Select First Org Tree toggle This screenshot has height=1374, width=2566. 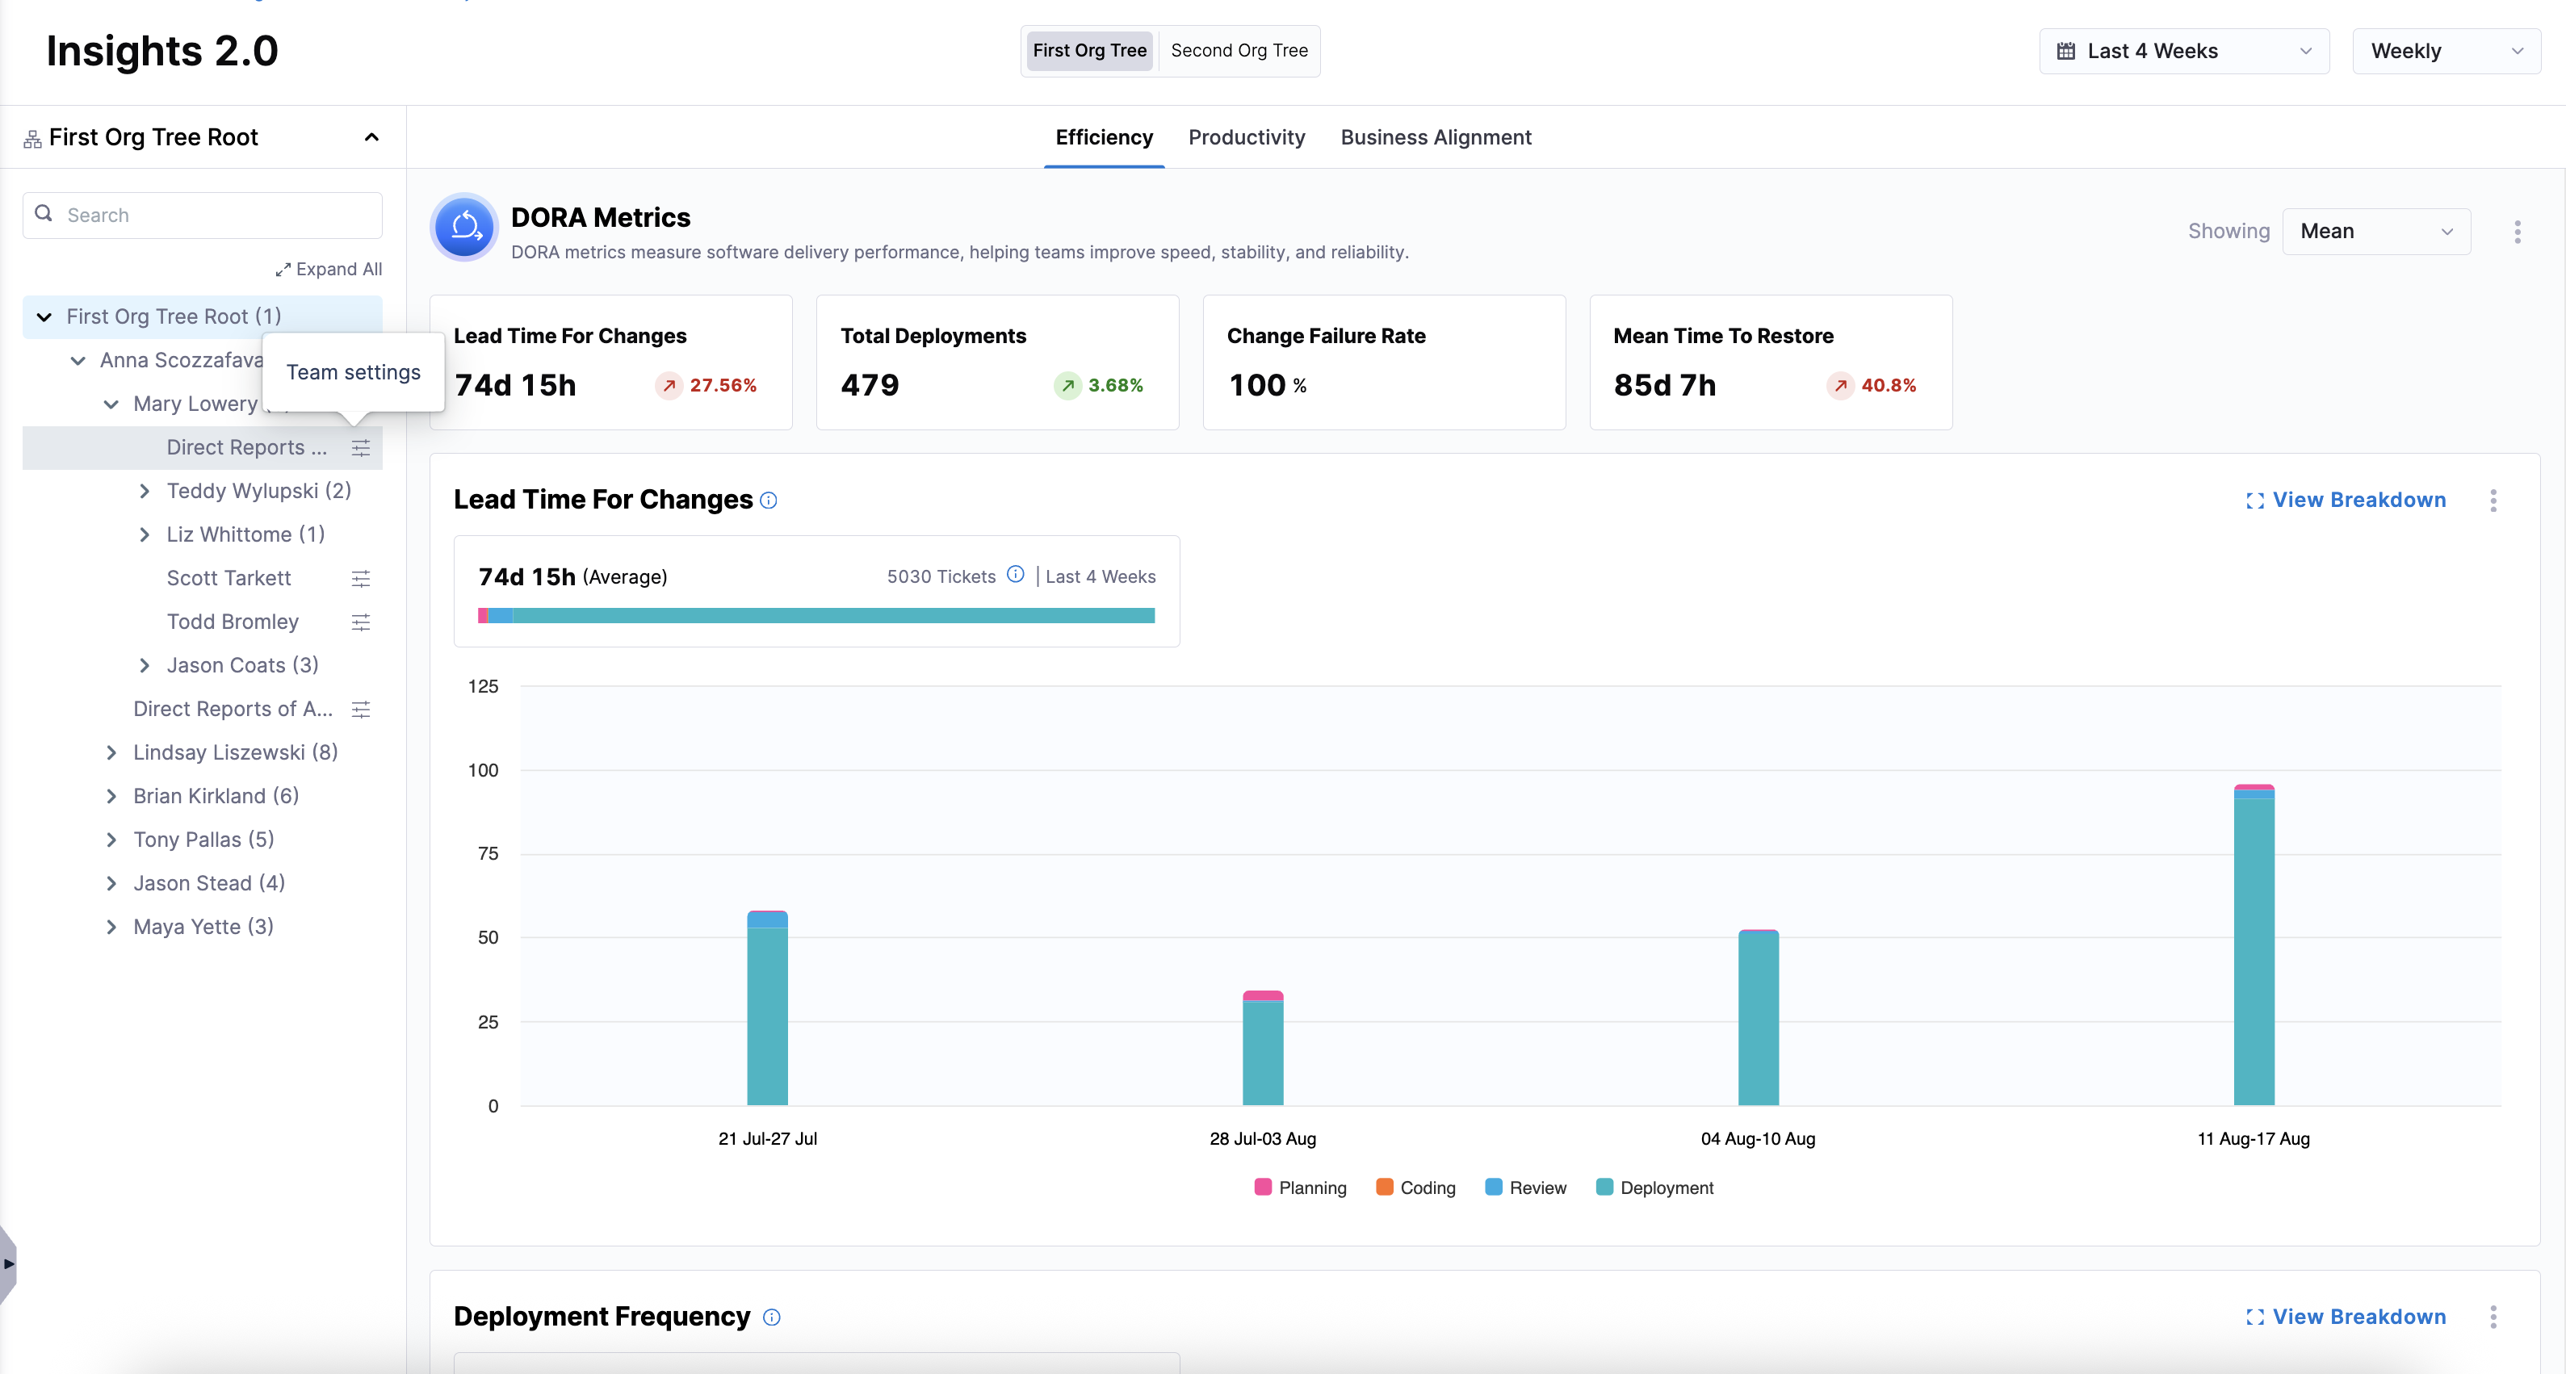tap(1088, 51)
